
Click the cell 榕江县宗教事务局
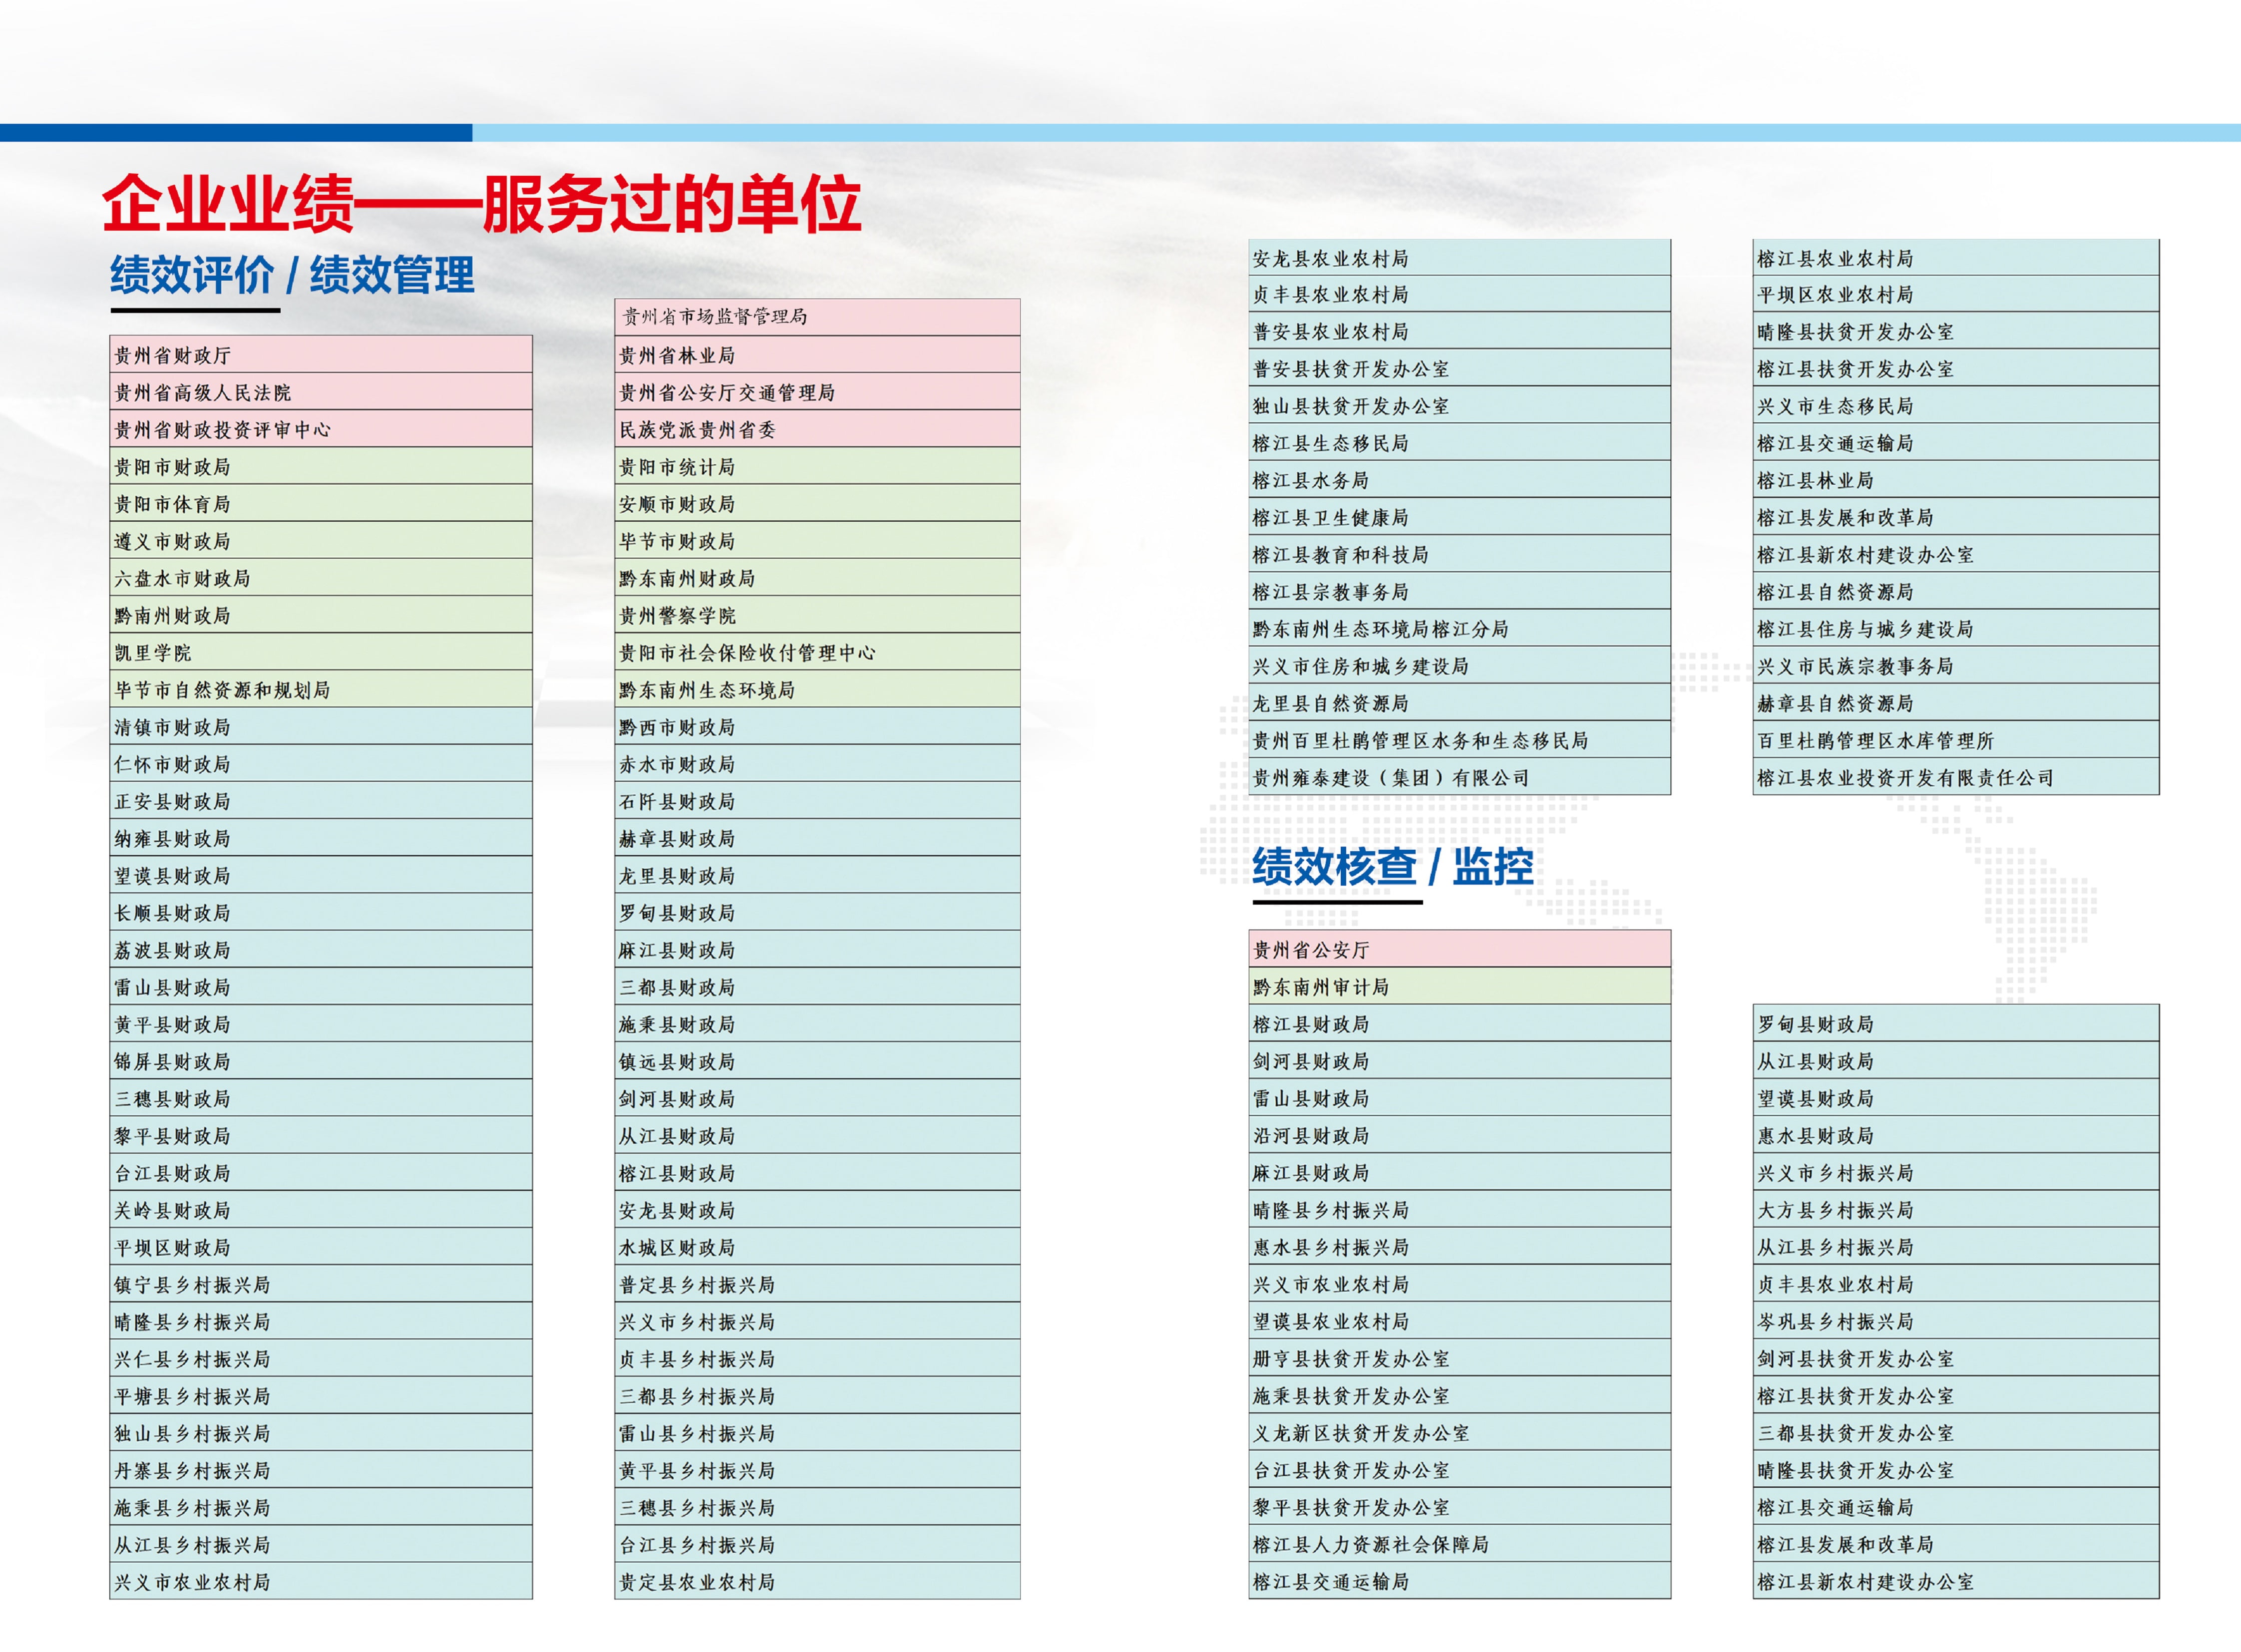coord(1459,591)
